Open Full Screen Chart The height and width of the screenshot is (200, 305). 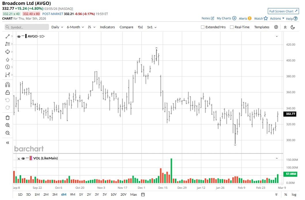tap(283, 11)
